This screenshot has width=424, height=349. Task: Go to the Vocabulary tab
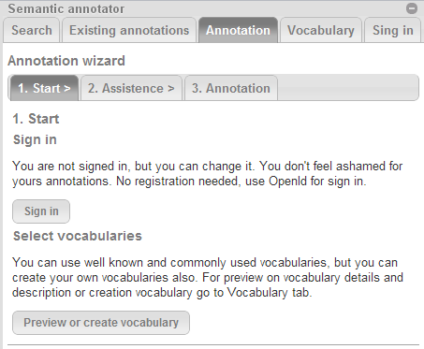321,30
